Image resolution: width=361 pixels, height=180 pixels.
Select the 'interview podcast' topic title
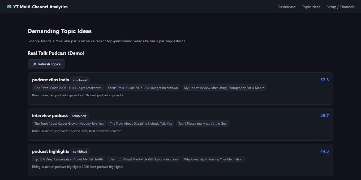tap(50, 115)
